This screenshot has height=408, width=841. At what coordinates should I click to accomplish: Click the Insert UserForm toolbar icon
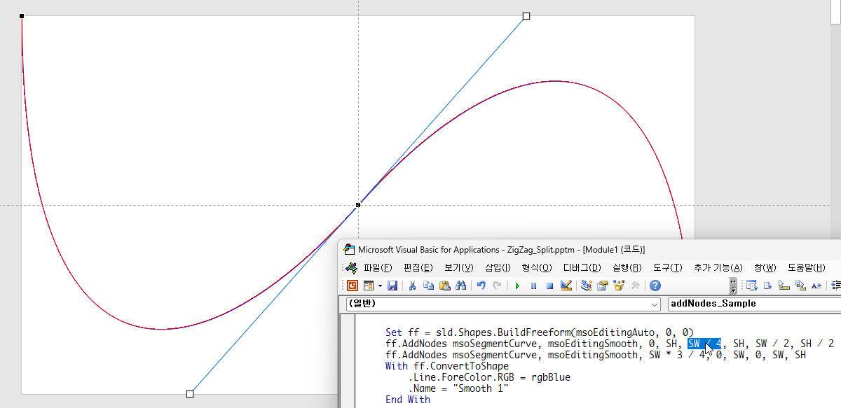(369, 286)
